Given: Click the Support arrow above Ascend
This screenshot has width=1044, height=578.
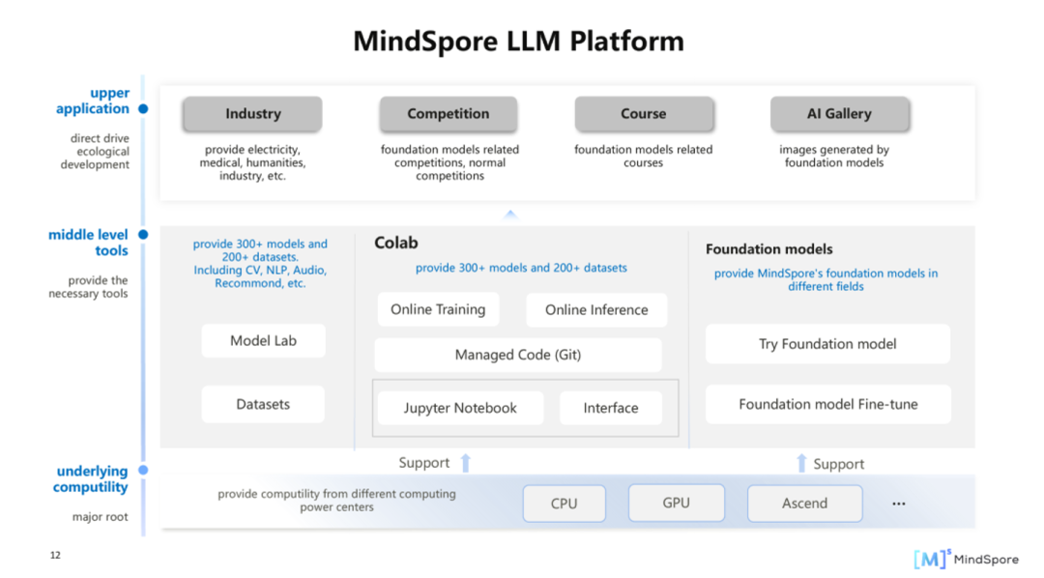Looking at the screenshot, I should point(801,463).
